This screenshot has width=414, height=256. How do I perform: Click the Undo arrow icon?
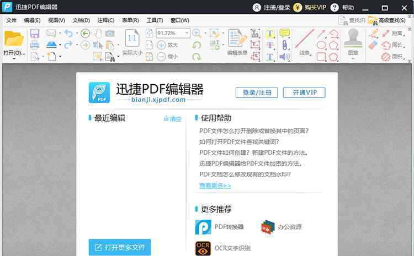[68, 33]
